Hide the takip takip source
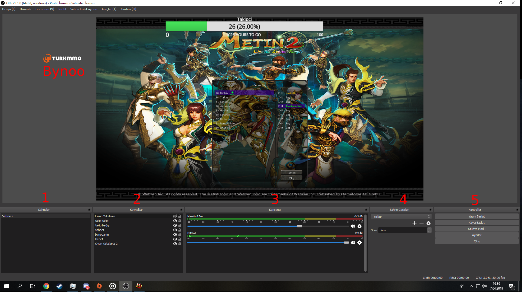 click(x=175, y=221)
